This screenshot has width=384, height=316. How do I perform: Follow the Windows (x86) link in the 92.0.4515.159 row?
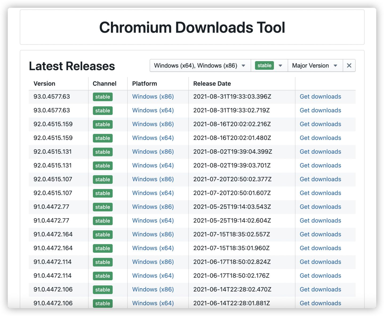[x=153, y=124]
